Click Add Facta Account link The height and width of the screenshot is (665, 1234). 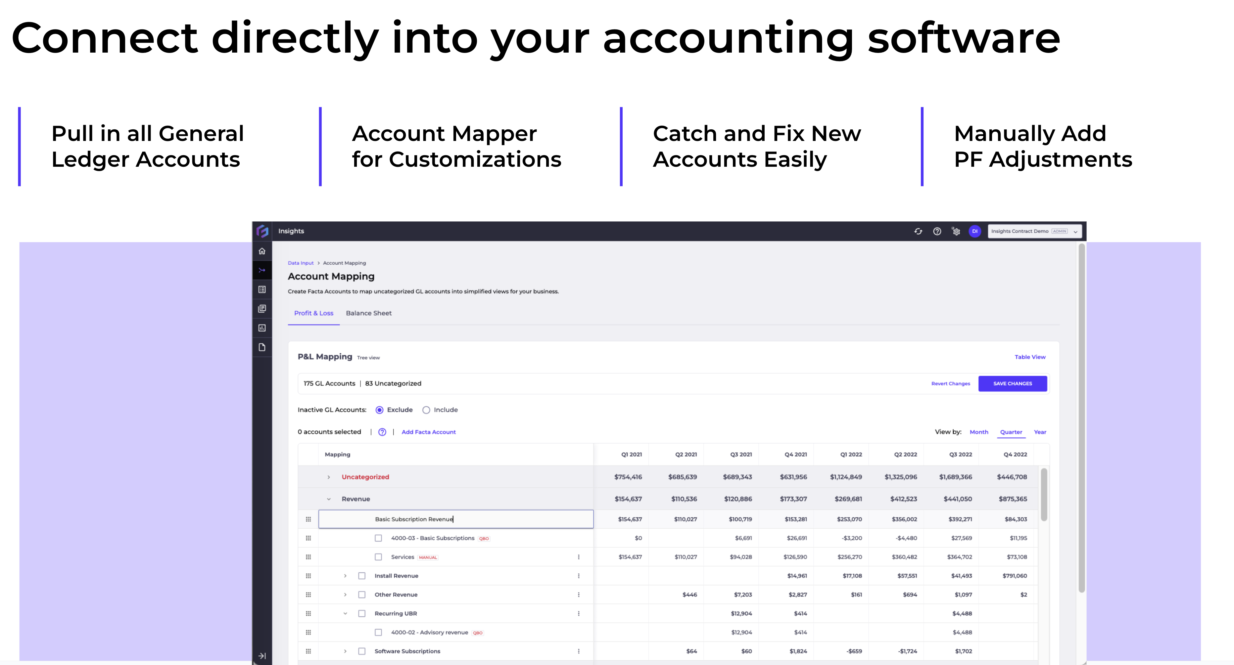click(429, 432)
